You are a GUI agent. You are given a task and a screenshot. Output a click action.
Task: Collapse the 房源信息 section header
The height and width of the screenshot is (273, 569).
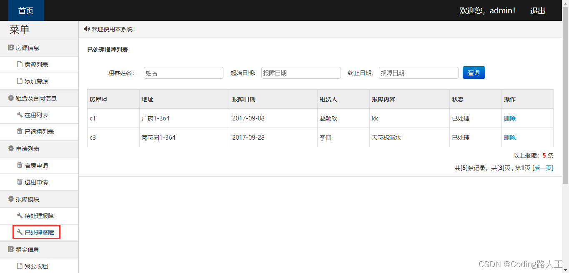point(39,48)
